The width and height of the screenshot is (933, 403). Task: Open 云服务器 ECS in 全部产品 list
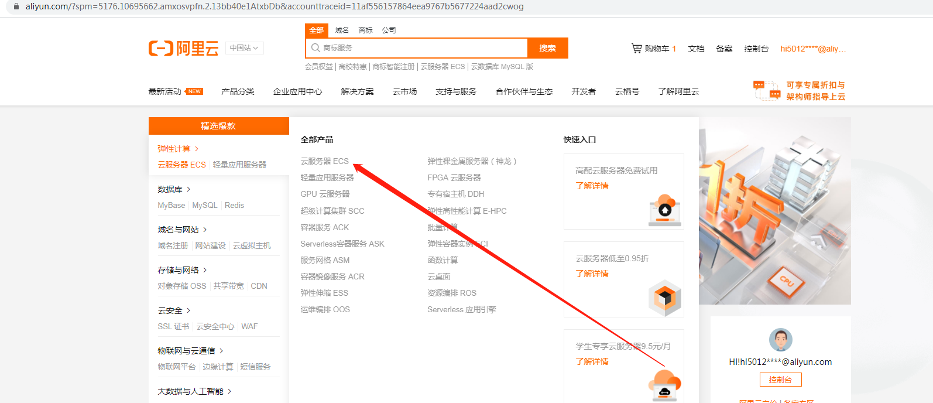pyautogui.click(x=324, y=161)
